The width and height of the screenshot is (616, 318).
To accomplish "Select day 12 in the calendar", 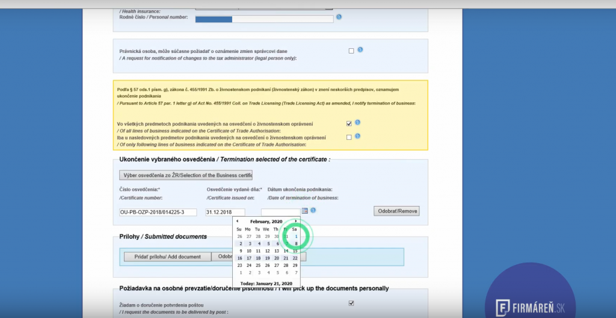I will (x=267, y=251).
